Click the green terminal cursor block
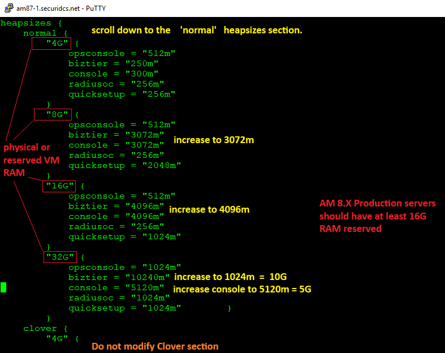The height and width of the screenshot is (353, 445). click(x=3, y=287)
